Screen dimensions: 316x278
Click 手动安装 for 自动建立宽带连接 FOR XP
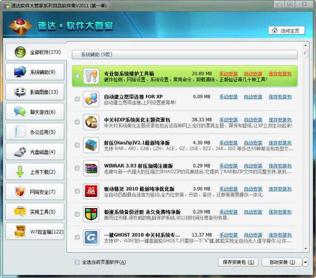tap(229, 97)
